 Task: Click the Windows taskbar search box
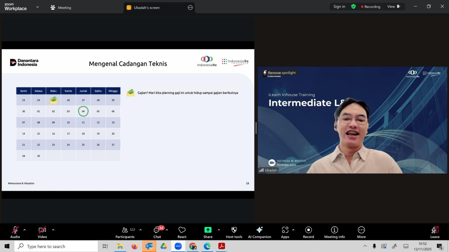pyautogui.click(x=56, y=246)
